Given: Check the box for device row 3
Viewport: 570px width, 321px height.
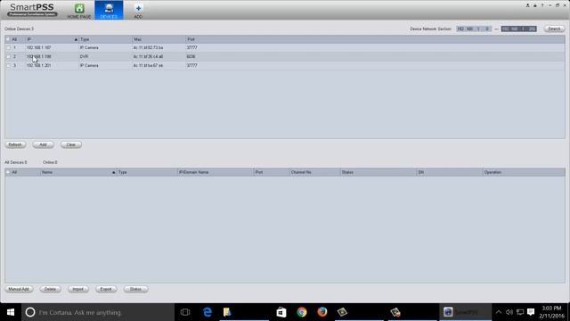Looking at the screenshot, I should (8, 65).
